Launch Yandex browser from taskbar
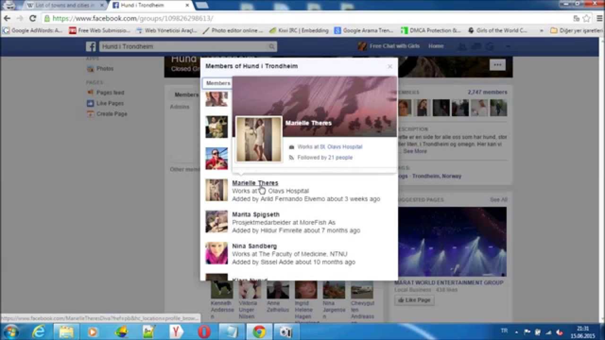 [x=176, y=332]
